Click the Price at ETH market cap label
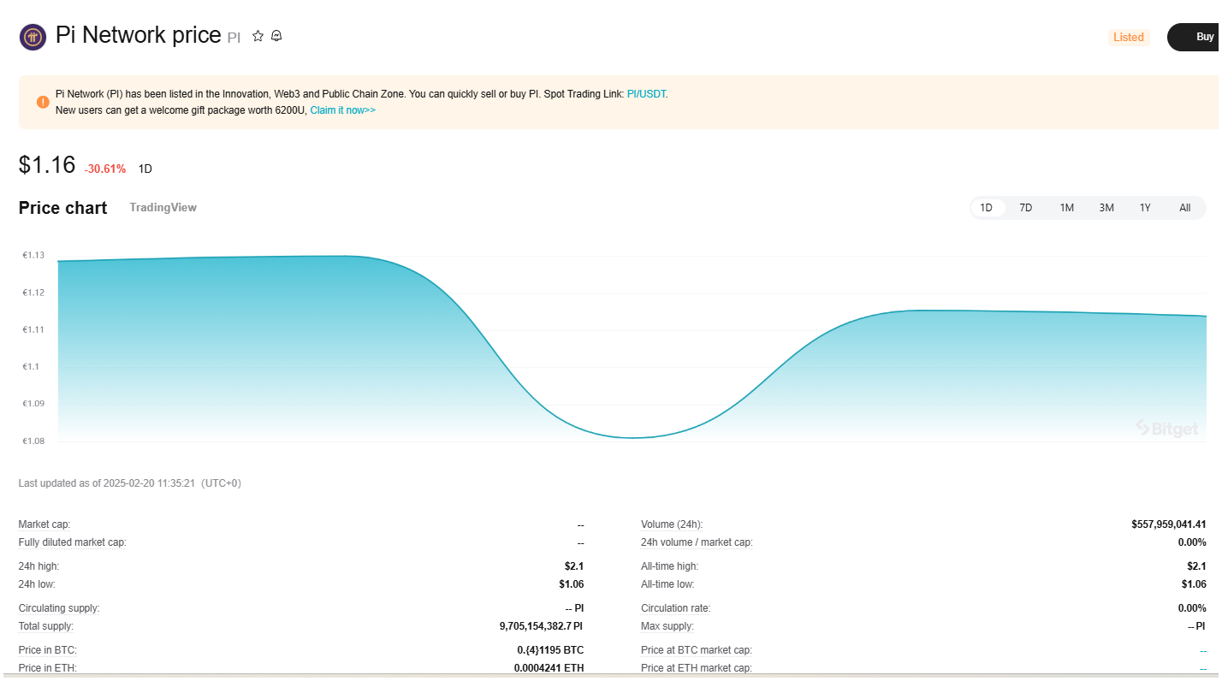The image size is (1222, 681). tap(697, 668)
